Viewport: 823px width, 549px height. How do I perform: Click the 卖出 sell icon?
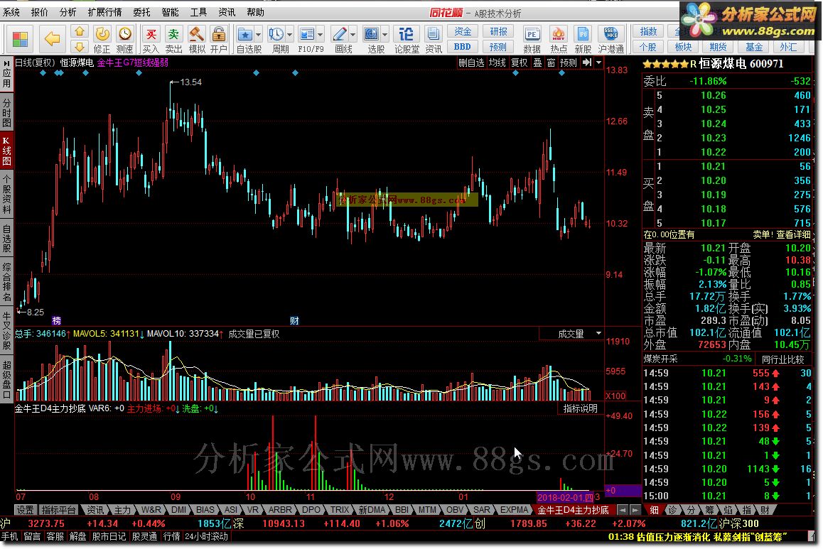tap(173, 39)
